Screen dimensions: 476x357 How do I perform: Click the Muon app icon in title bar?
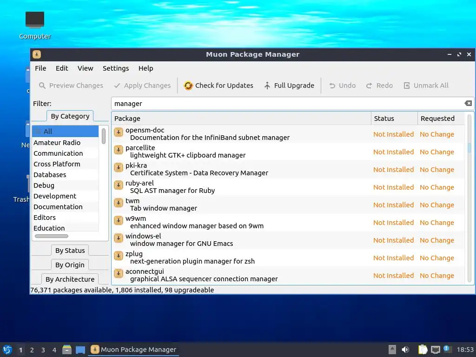[x=37, y=54]
